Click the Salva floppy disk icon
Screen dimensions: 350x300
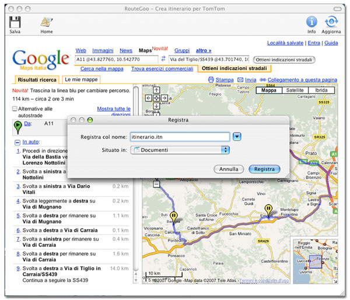[x=15, y=22]
